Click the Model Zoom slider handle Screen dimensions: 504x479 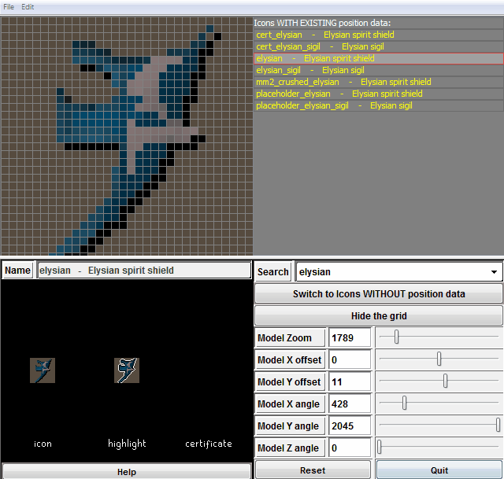[396, 337]
